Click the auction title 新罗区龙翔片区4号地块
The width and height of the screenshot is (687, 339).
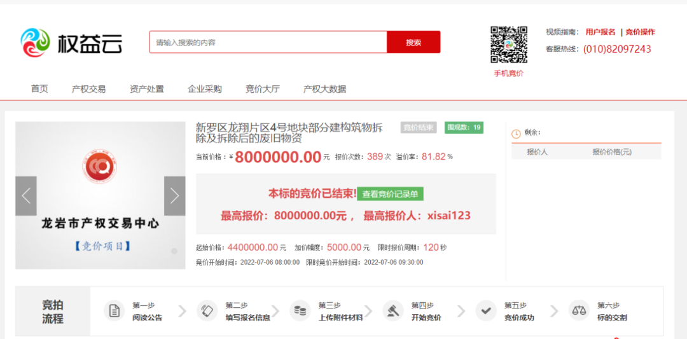pos(289,133)
